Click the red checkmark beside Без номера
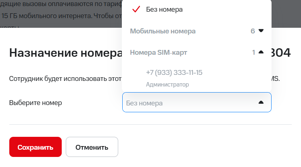The image size is (301, 167). 136,9
